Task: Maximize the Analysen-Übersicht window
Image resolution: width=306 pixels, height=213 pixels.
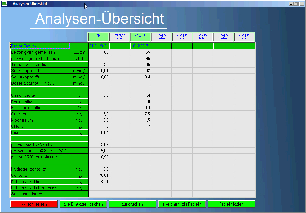Action: tap(296, 4)
